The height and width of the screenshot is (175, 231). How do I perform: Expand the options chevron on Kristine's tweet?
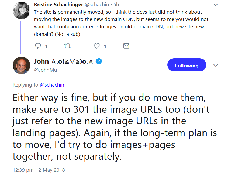tap(216, 5)
